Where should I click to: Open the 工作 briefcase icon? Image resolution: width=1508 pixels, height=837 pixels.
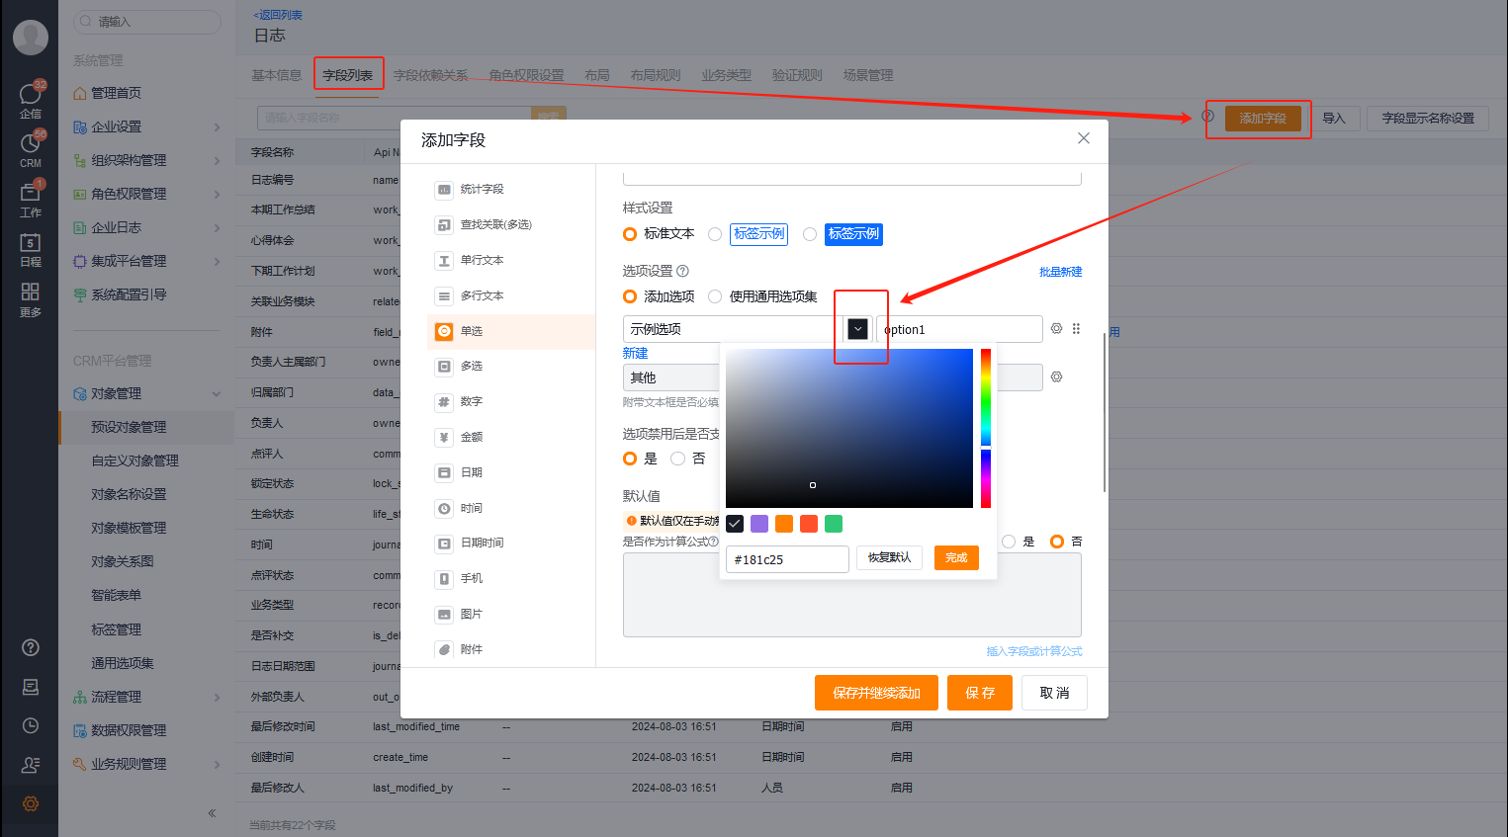click(x=31, y=193)
